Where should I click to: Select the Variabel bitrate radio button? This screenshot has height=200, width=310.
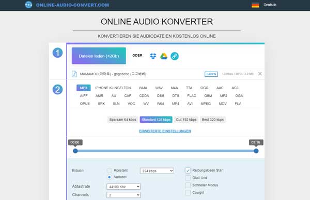(x=109, y=177)
